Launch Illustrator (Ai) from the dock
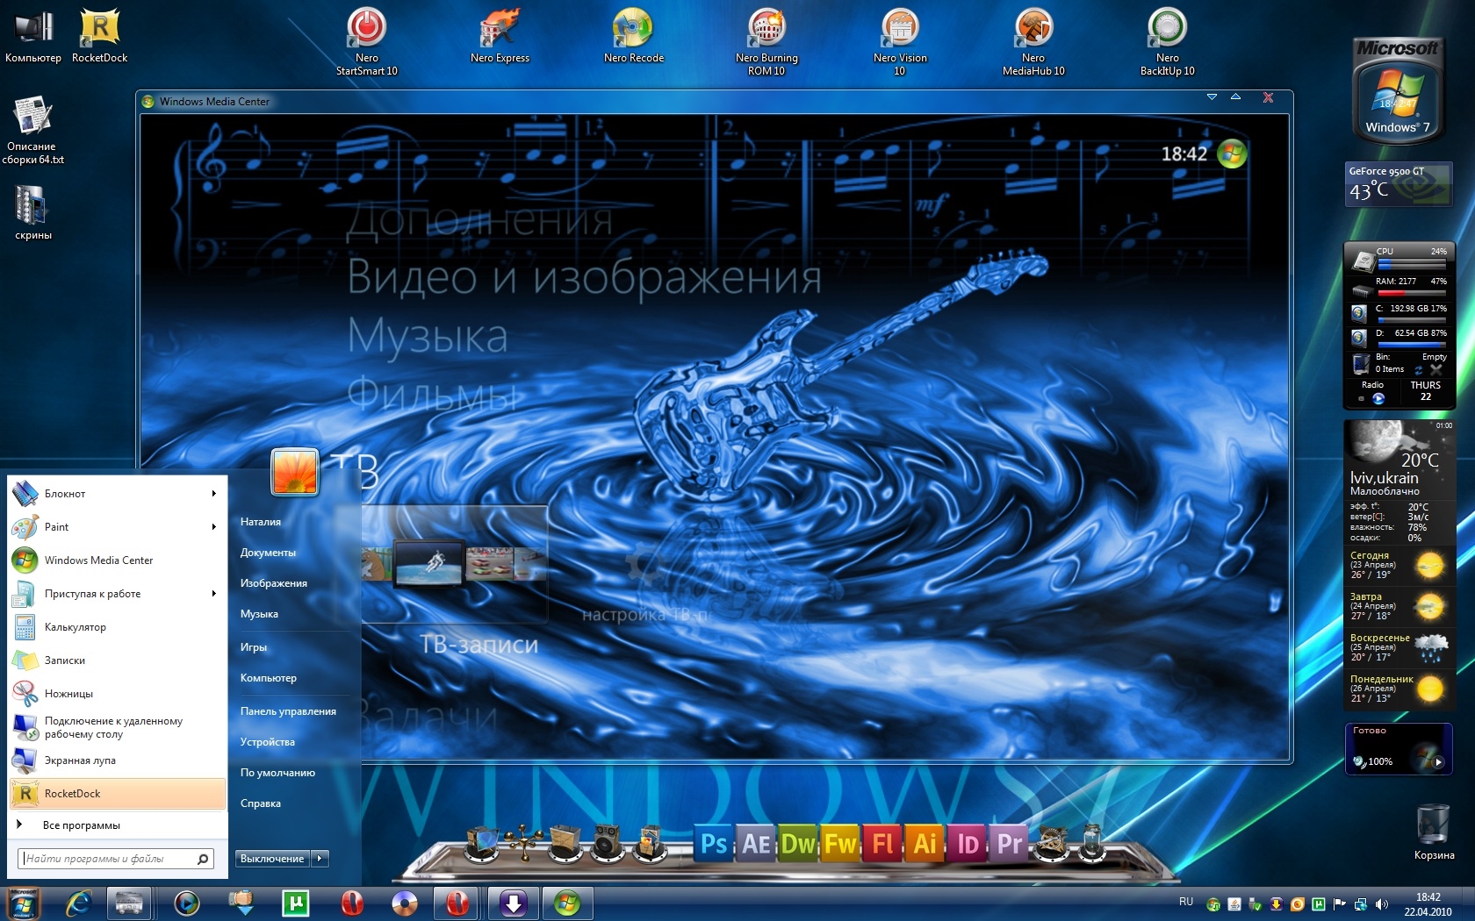Image resolution: width=1475 pixels, height=921 pixels. [925, 844]
